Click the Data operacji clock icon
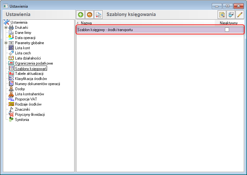 (x=11, y=37)
